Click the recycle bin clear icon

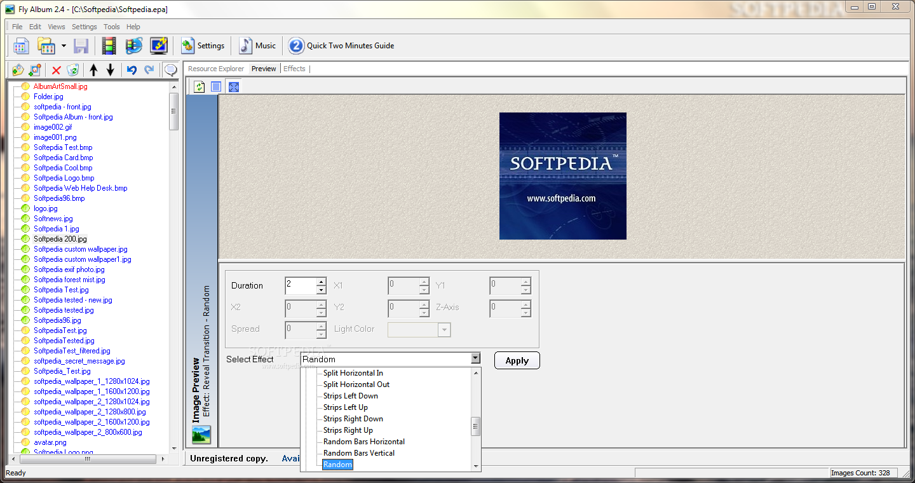tap(73, 70)
